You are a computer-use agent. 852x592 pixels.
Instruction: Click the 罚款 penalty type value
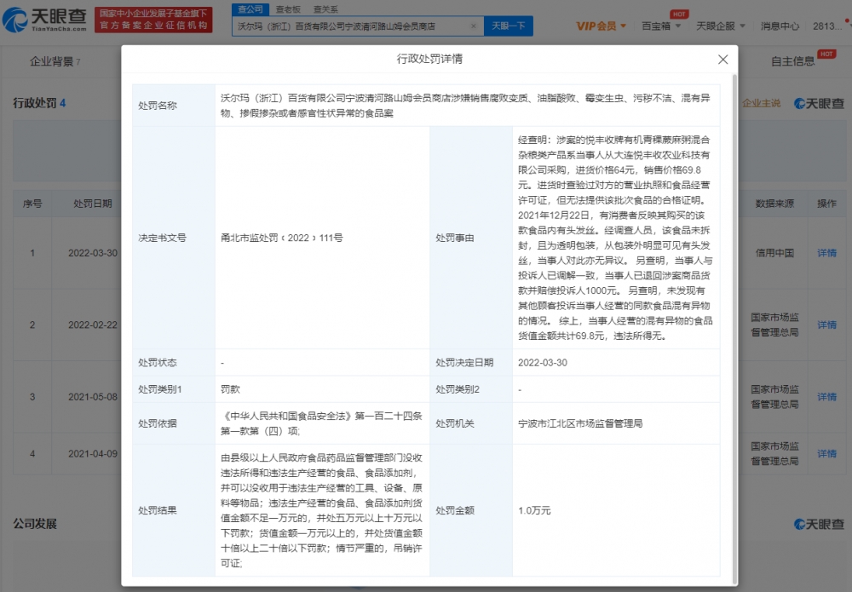coord(230,389)
